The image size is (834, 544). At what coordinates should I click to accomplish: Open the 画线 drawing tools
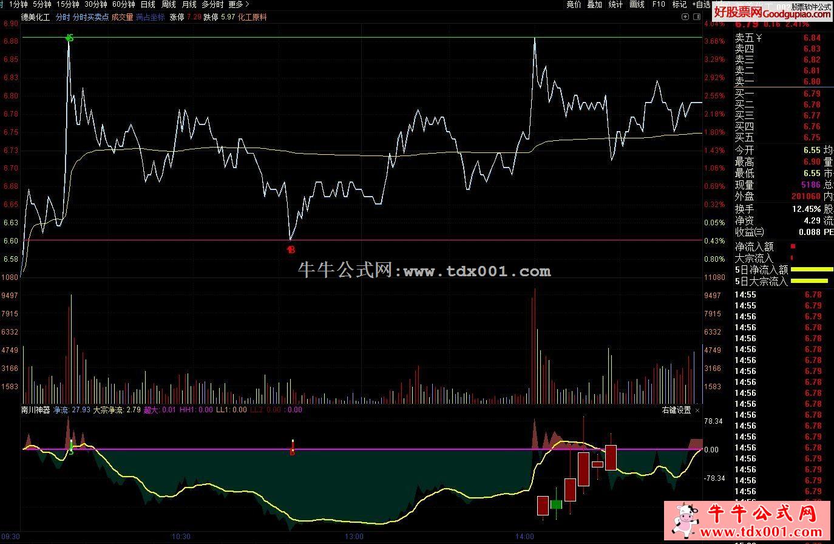click(637, 4)
